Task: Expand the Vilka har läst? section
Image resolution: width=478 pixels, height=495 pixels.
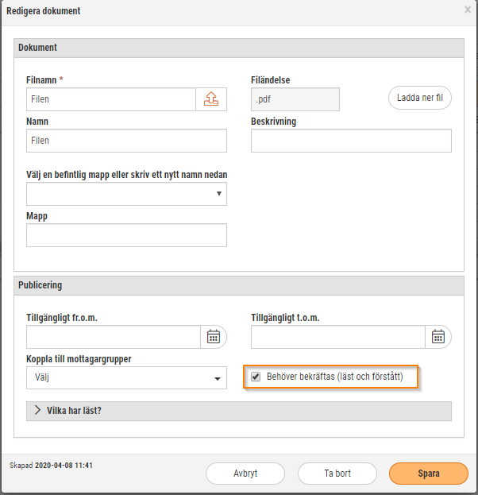Action: click(x=239, y=411)
